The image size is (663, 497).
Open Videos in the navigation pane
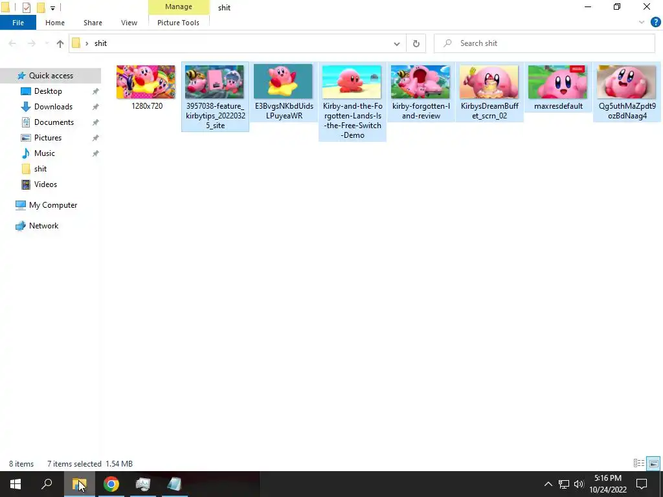click(45, 184)
